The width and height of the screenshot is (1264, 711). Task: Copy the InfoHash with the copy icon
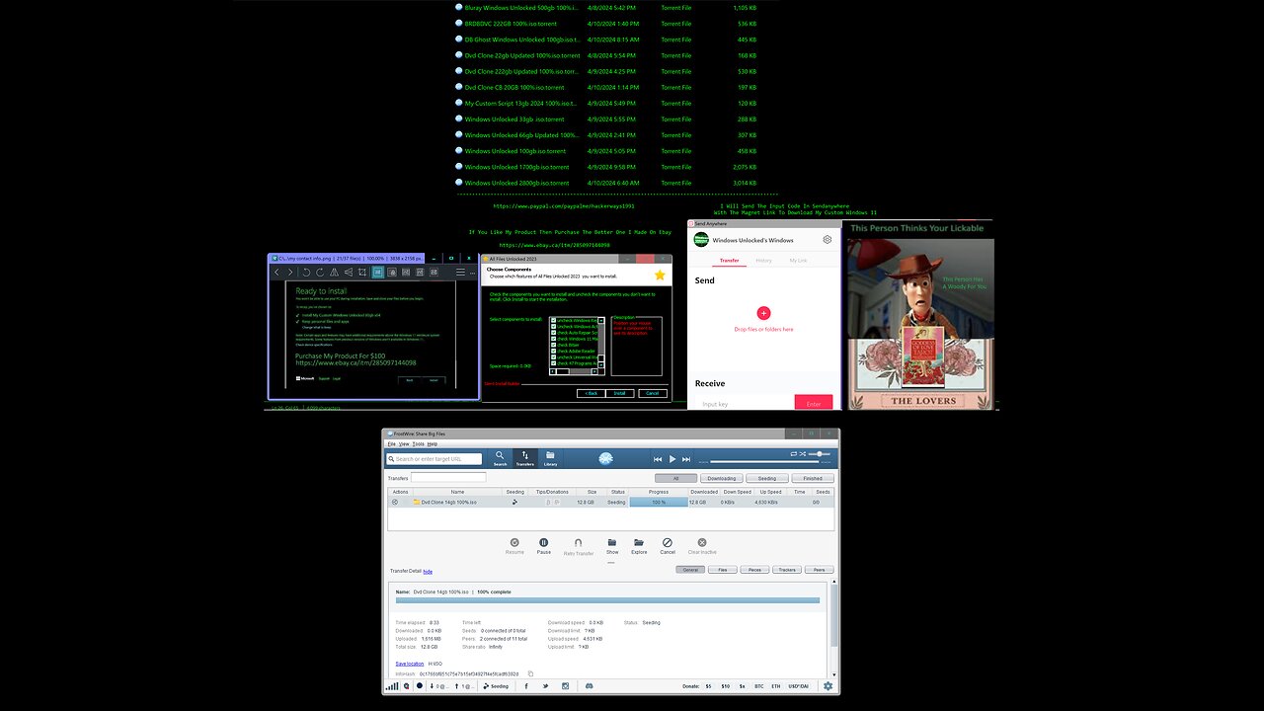point(530,673)
